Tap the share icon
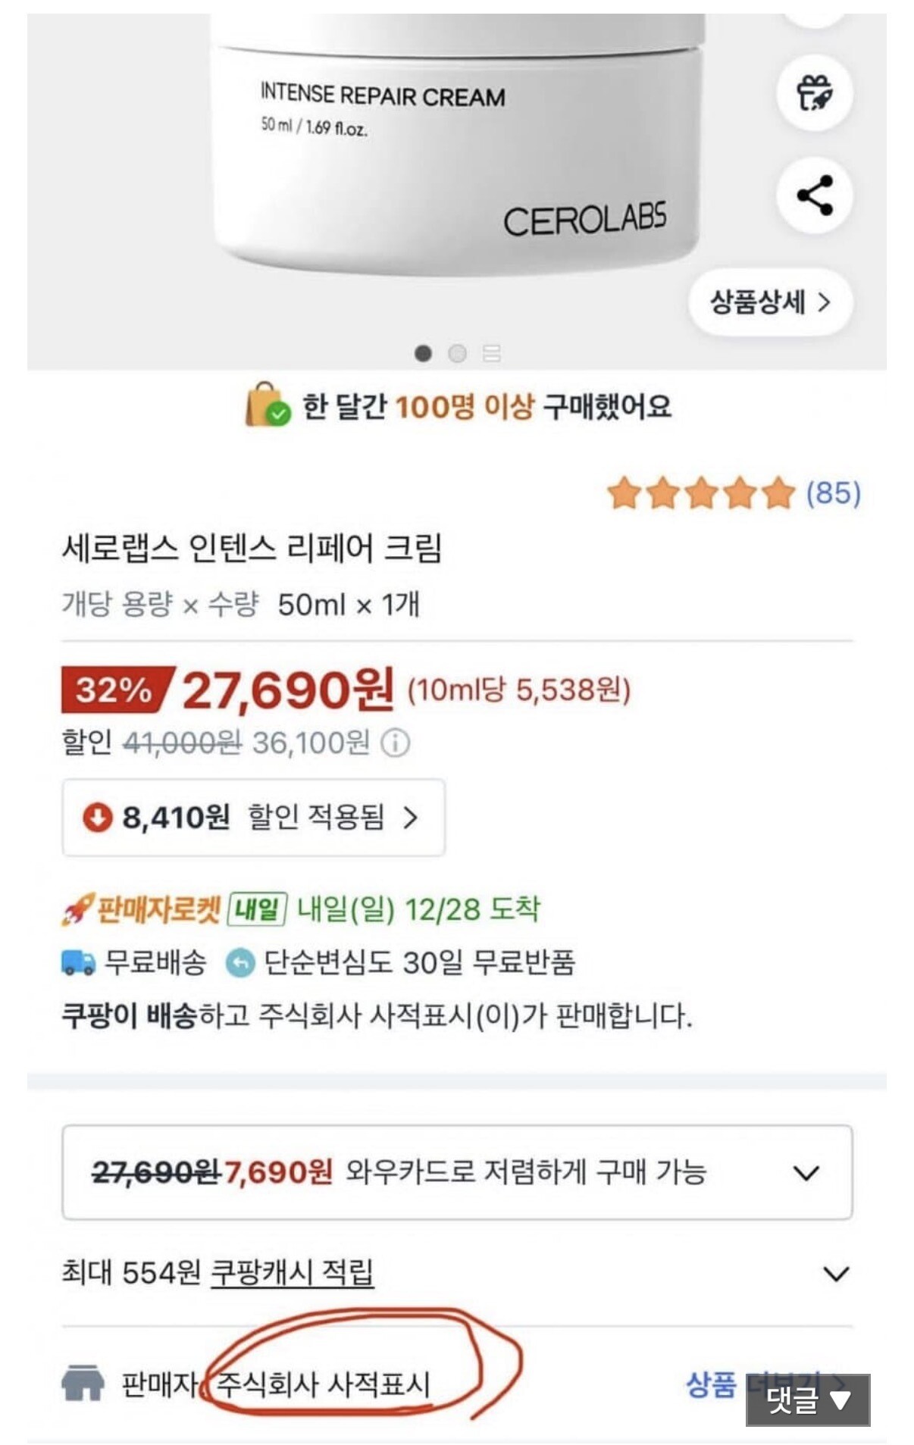Screen dimensions: 914x1445 point(815,195)
